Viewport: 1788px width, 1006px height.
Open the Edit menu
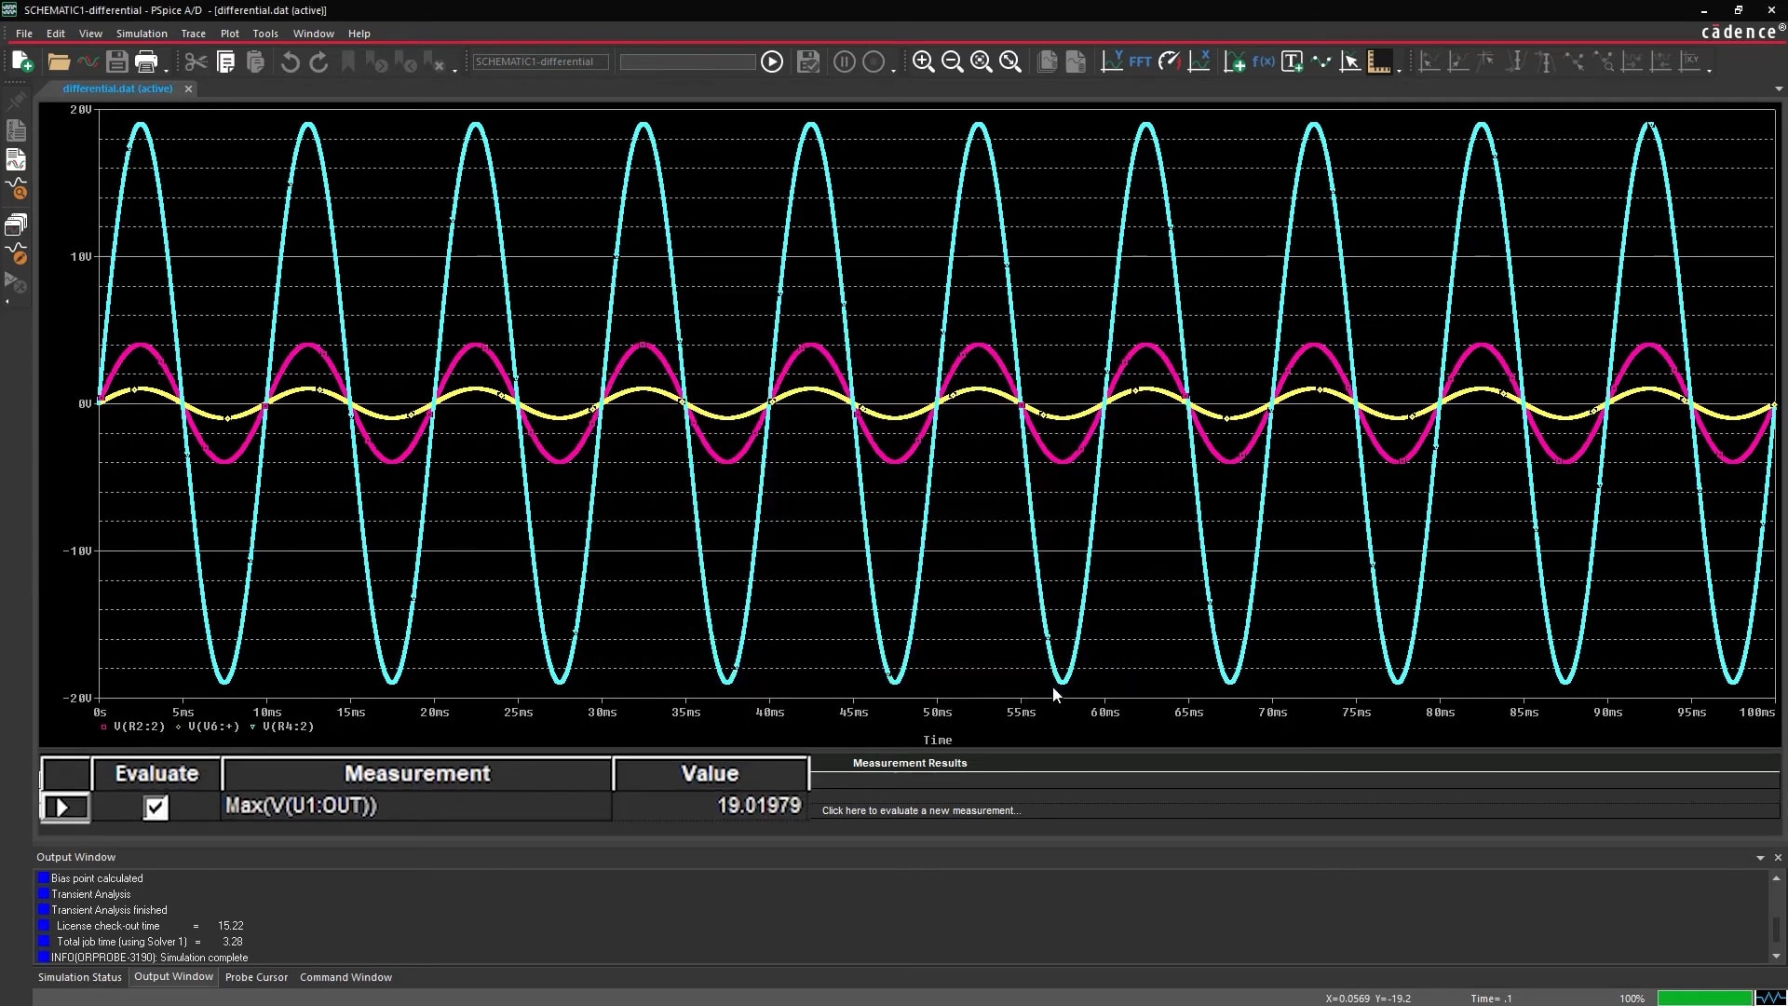56,34
